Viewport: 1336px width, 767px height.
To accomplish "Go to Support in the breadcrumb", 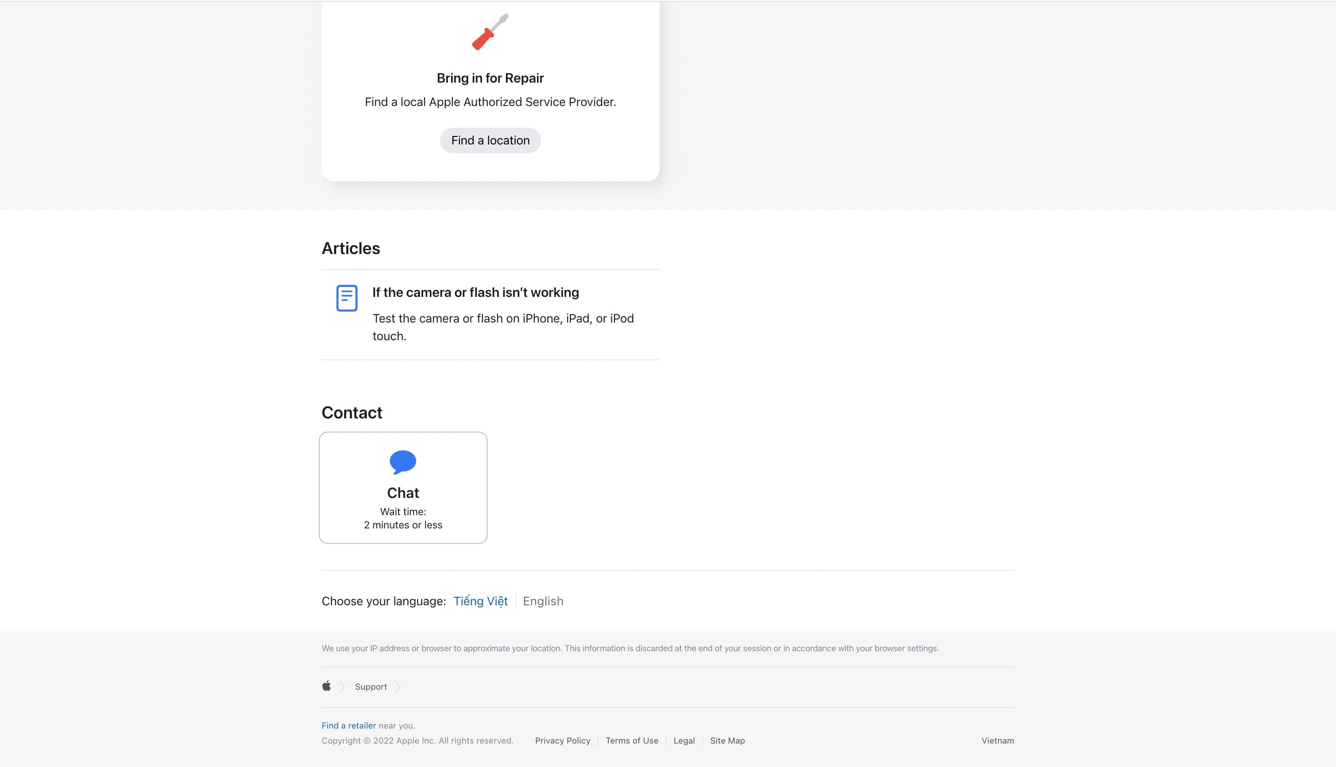I will pos(371,687).
